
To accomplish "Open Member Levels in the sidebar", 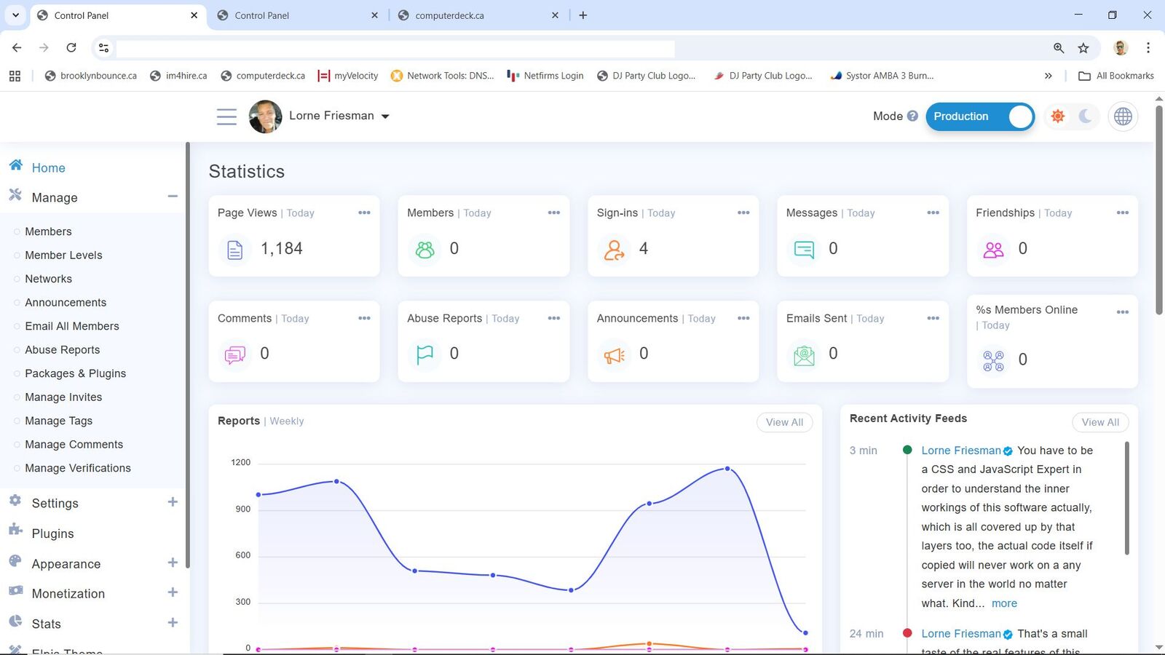I will coord(63,255).
